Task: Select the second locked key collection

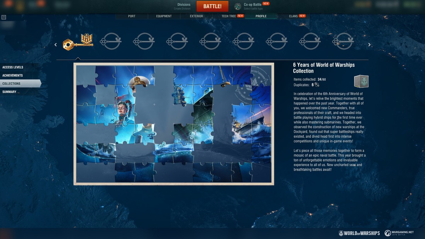Action: pyautogui.click(x=110, y=41)
